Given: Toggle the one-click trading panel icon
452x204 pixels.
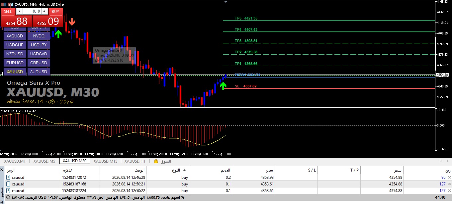Looking at the screenshot, I should point(11,4).
